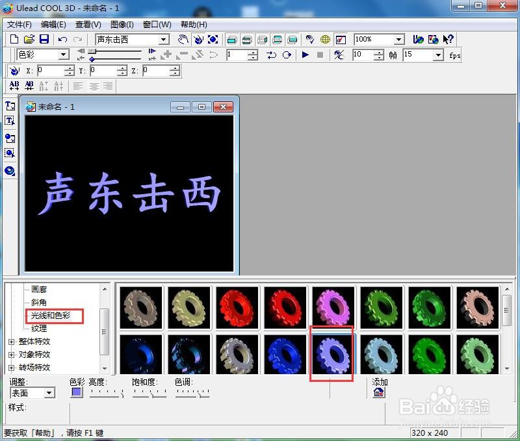Viewport: 520px width, 441px height.
Task: Align text right
Action: coord(108,86)
